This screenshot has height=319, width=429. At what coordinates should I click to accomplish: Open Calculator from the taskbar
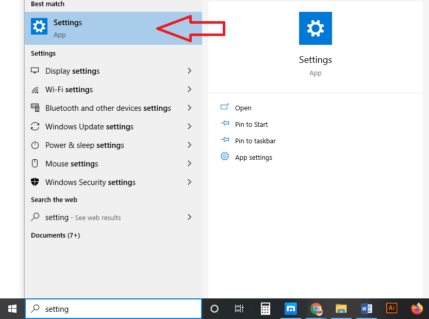click(x=265, y=308)
